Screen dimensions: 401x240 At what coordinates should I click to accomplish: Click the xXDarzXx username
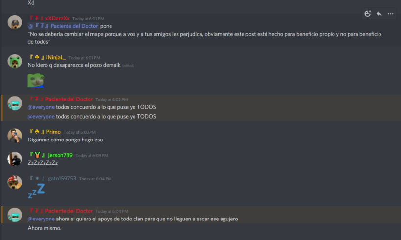[57, 19]
